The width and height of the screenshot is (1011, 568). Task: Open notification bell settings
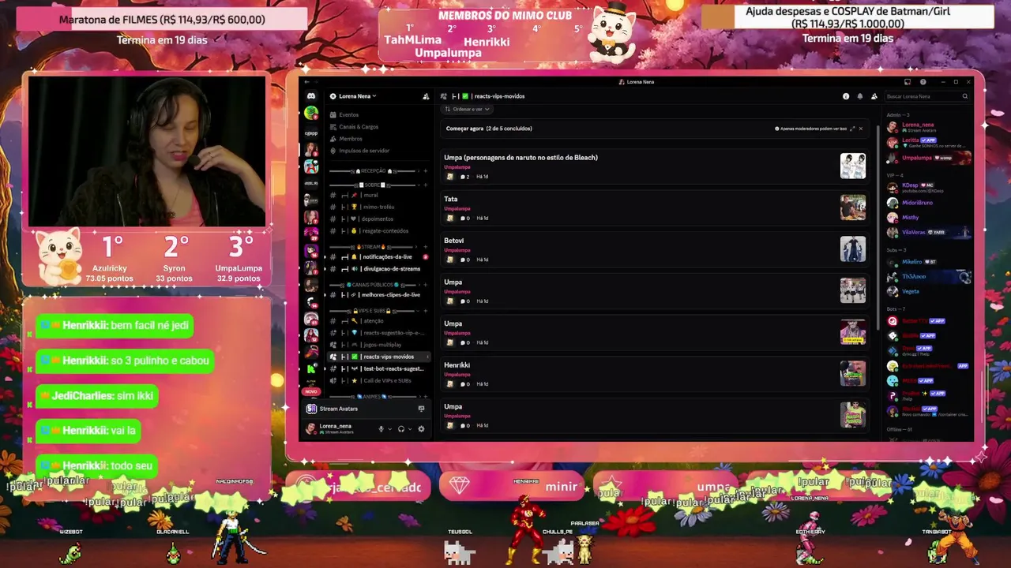tap(860, 96)
